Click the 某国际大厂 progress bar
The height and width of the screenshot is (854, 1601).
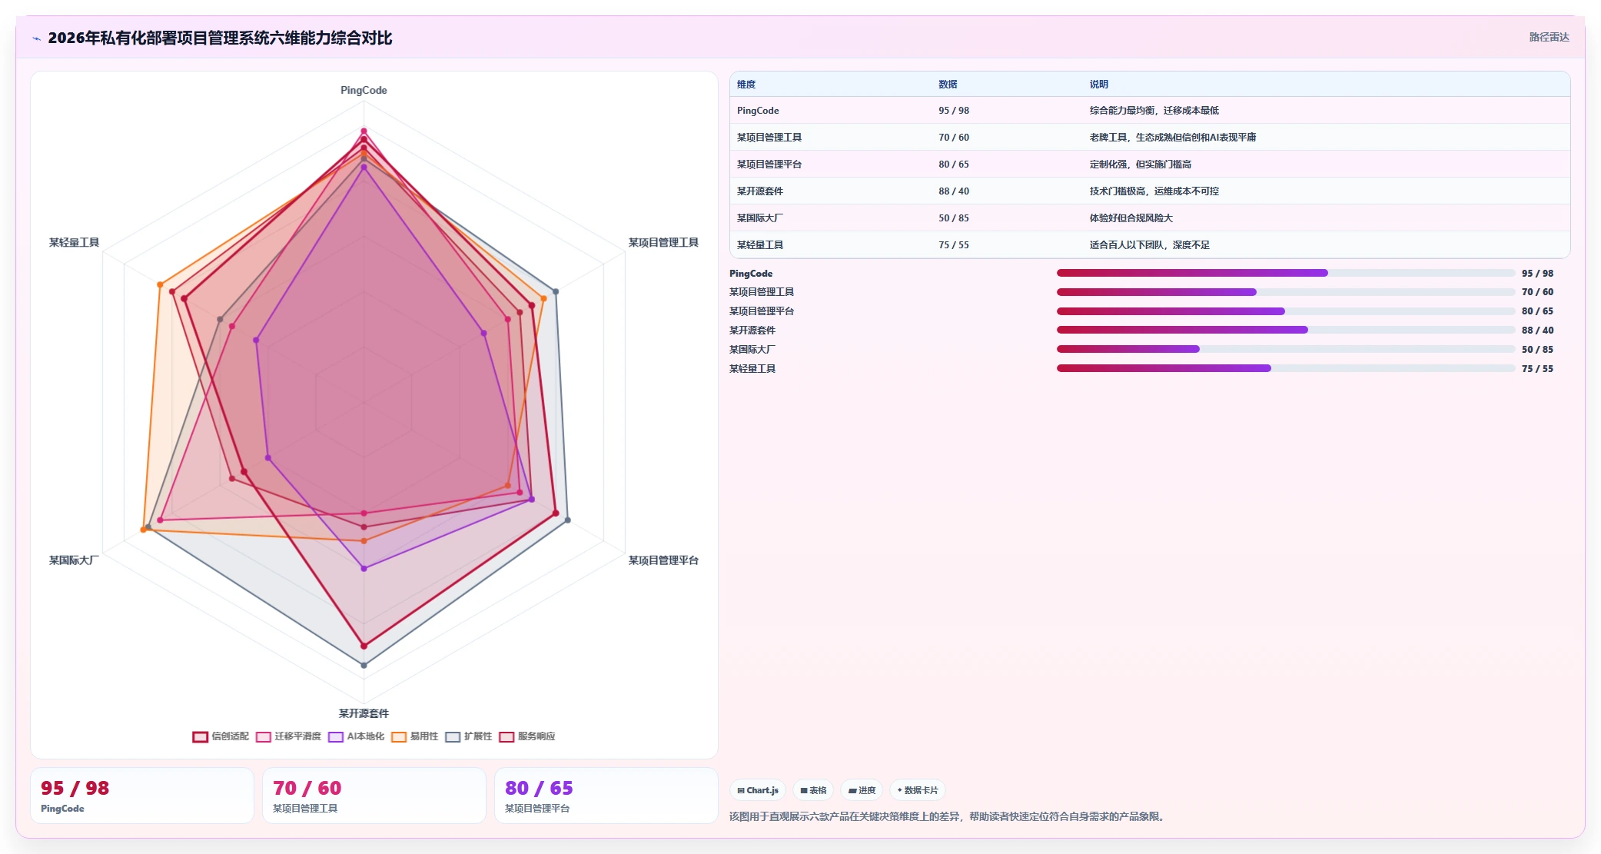pyautogui.click(x=1286, y=349)
